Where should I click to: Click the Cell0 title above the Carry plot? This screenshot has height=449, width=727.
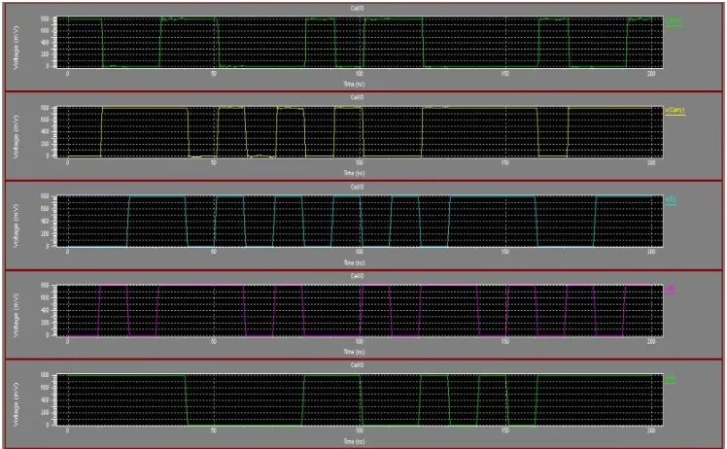click(x=357, y=97)
